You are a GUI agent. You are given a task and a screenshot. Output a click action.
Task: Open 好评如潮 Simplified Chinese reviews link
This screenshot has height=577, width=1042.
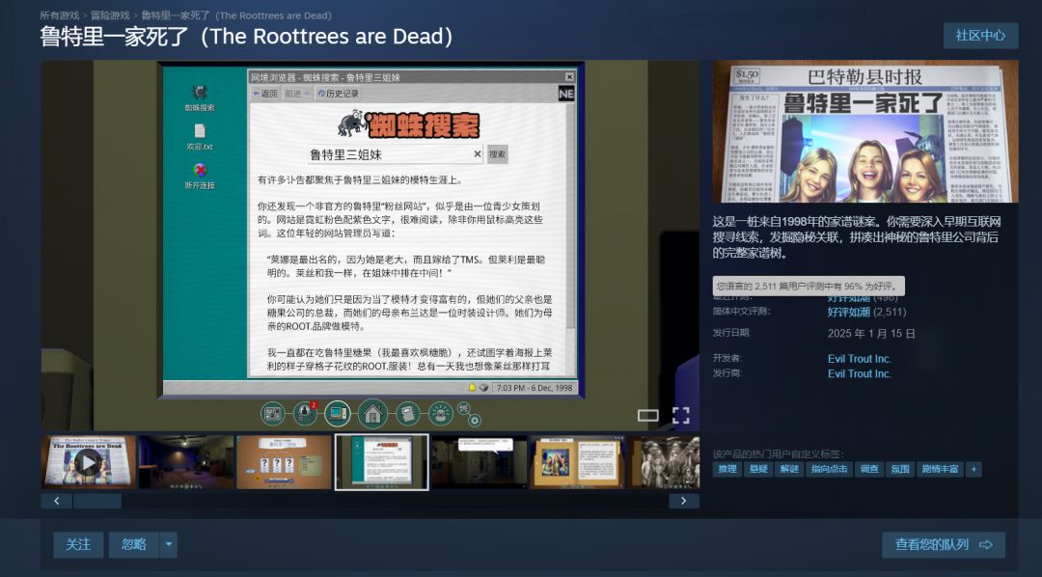tap(849, 312)
